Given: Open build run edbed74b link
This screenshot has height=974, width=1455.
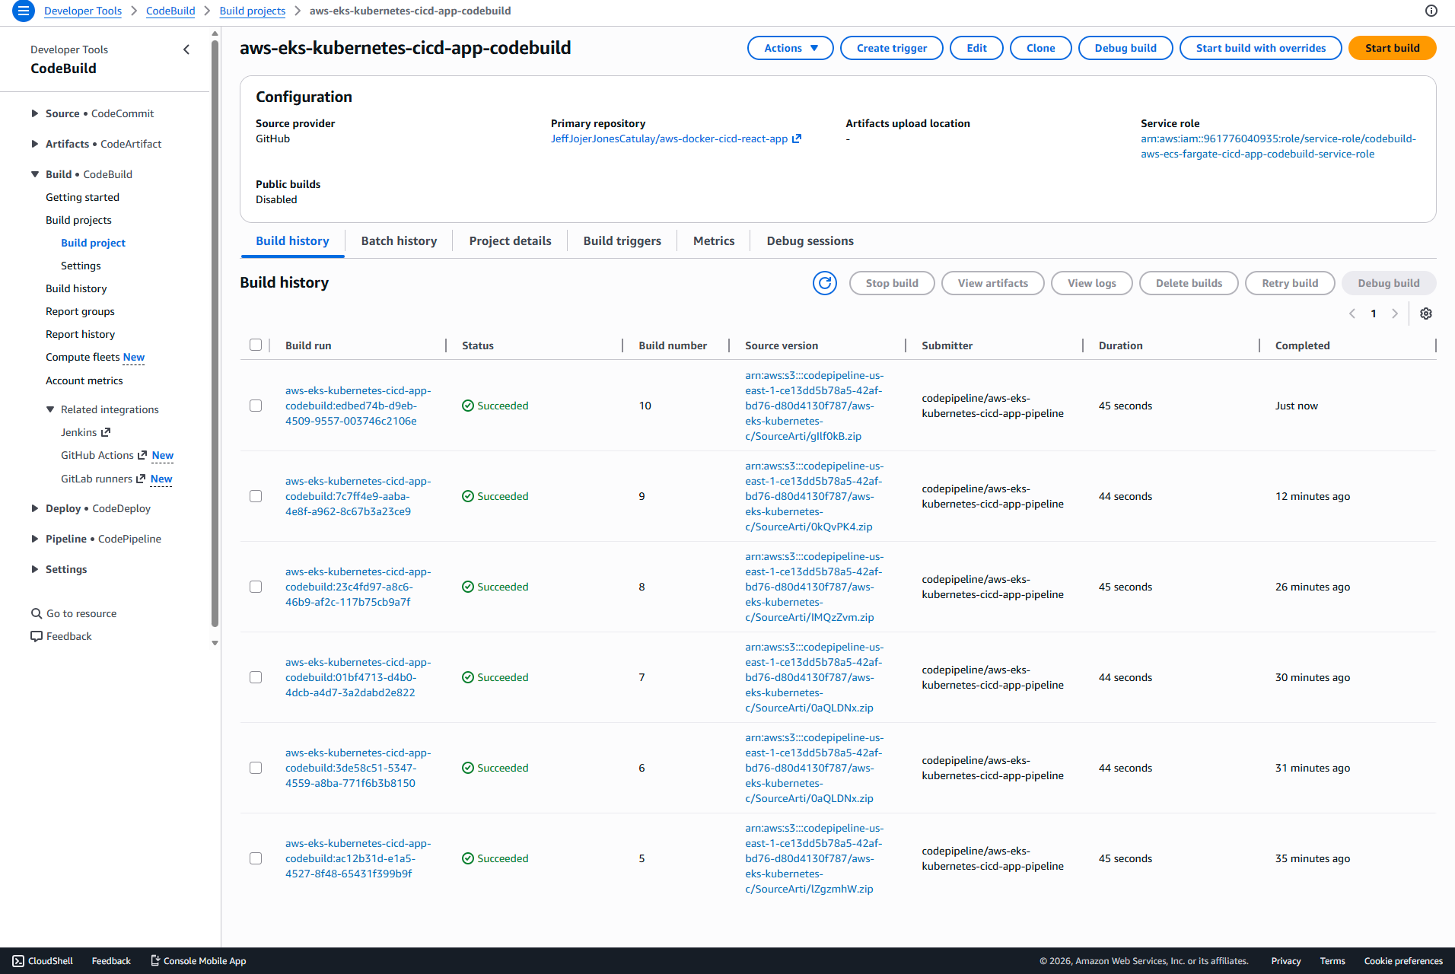Looking at the screenshot, I should tap(358, 406).
